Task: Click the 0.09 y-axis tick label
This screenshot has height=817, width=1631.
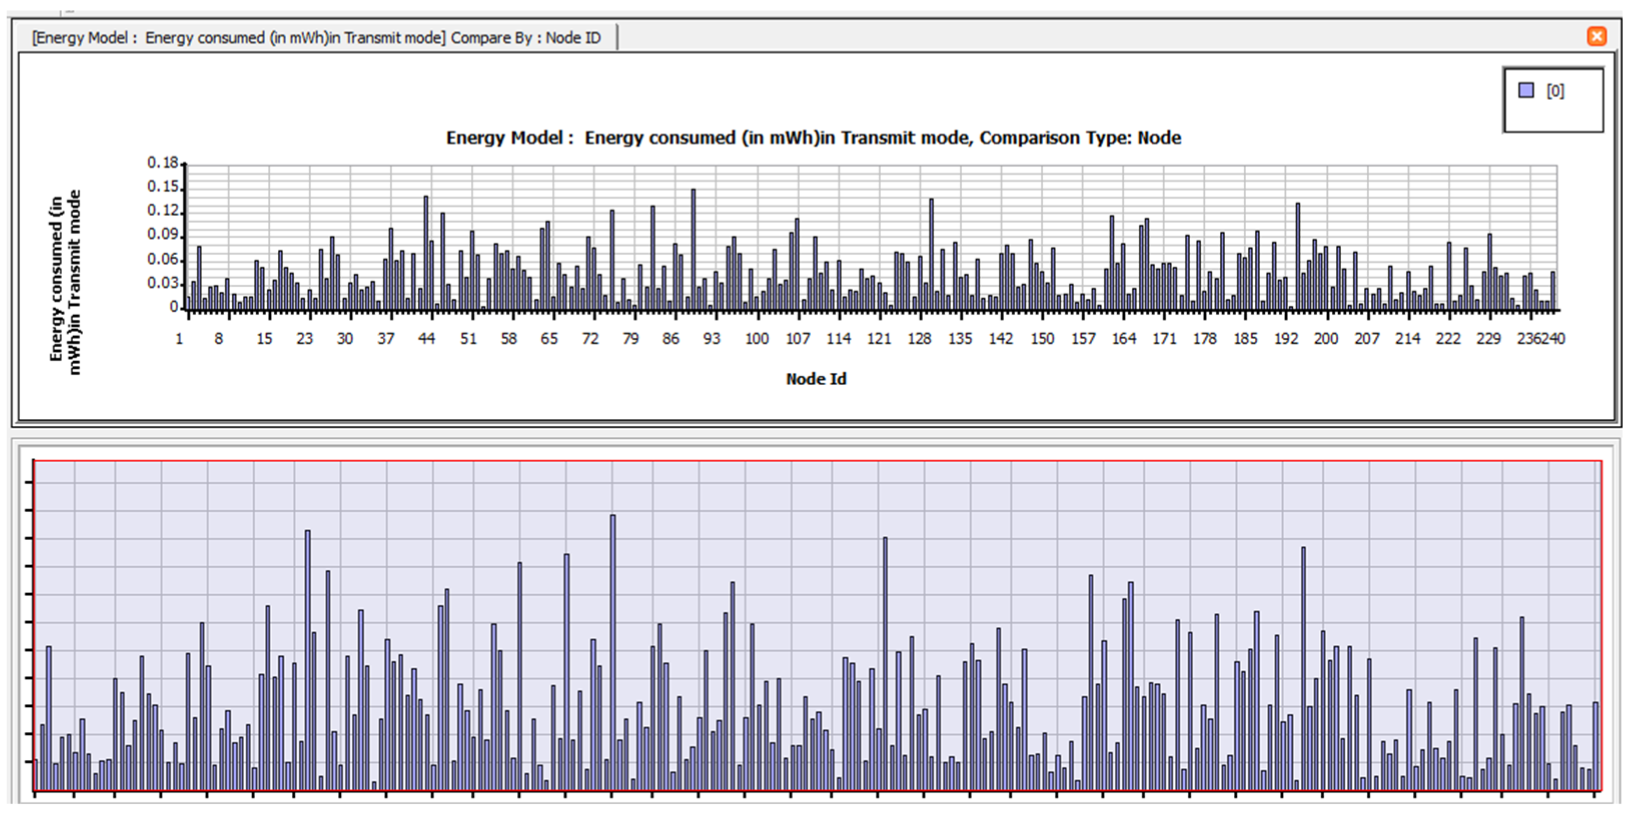Action: [163, 234]
